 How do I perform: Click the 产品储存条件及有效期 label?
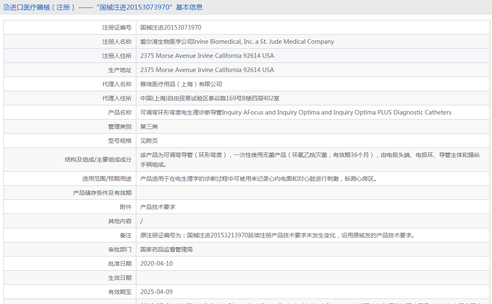pos(102,193)
